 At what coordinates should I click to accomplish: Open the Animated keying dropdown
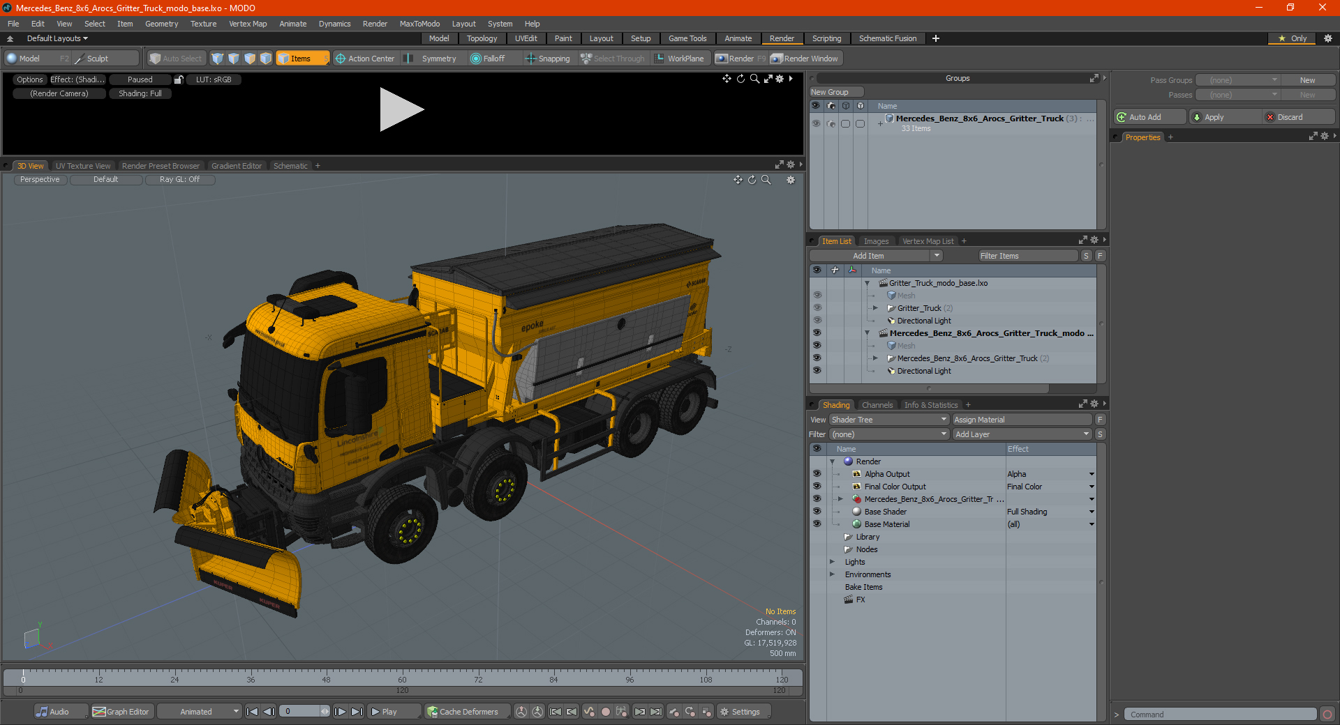[199, 712]
